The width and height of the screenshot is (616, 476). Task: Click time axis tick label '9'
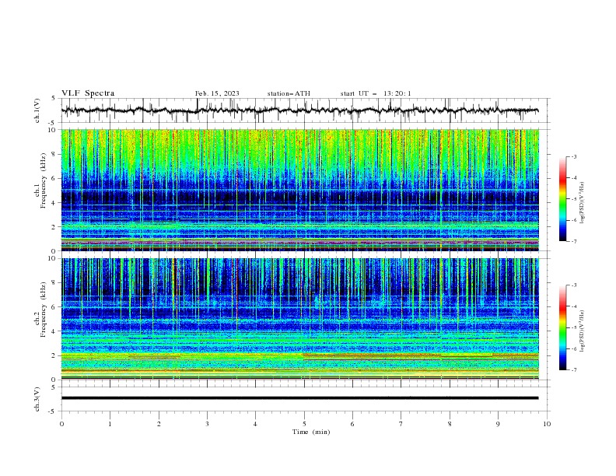(x=498, y=424)
